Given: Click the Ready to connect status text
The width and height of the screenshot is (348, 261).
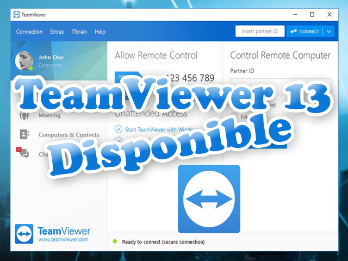Looking at the screenshot, I should pos(163,241).
